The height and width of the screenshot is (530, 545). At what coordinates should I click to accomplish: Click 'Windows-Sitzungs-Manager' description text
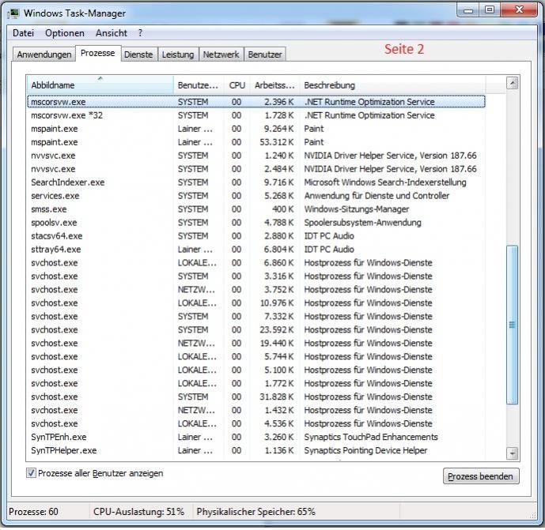(x=357, y=209)
